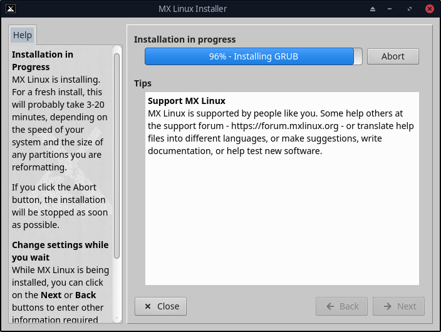Abort the installation
This screenshot has height=332, width=441.
click(393, 56)
